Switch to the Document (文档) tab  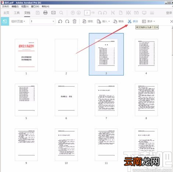(x=27, y=13)
